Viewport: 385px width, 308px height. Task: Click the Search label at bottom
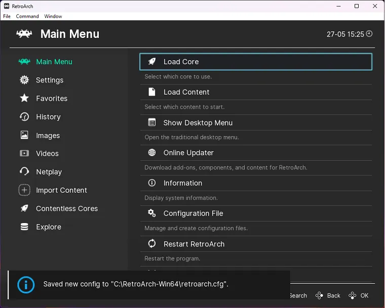[298, 295]
